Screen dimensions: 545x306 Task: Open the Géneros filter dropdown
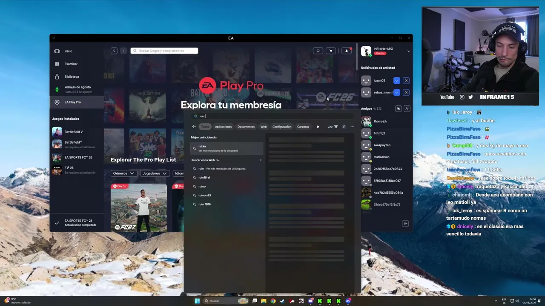(x=123, y=173)
